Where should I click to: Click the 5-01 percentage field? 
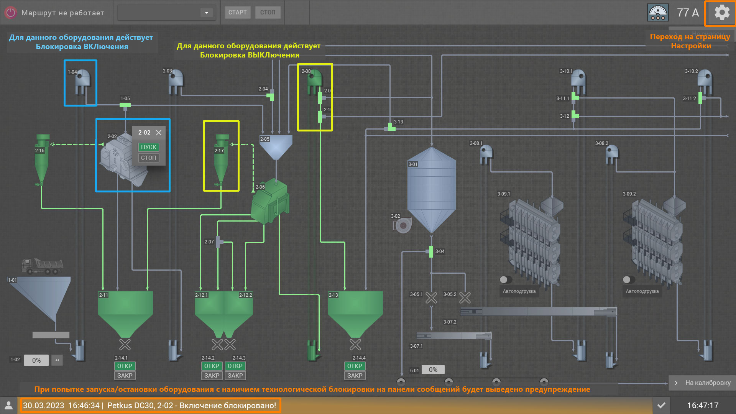pyautogui.click(x=433, y=370)
